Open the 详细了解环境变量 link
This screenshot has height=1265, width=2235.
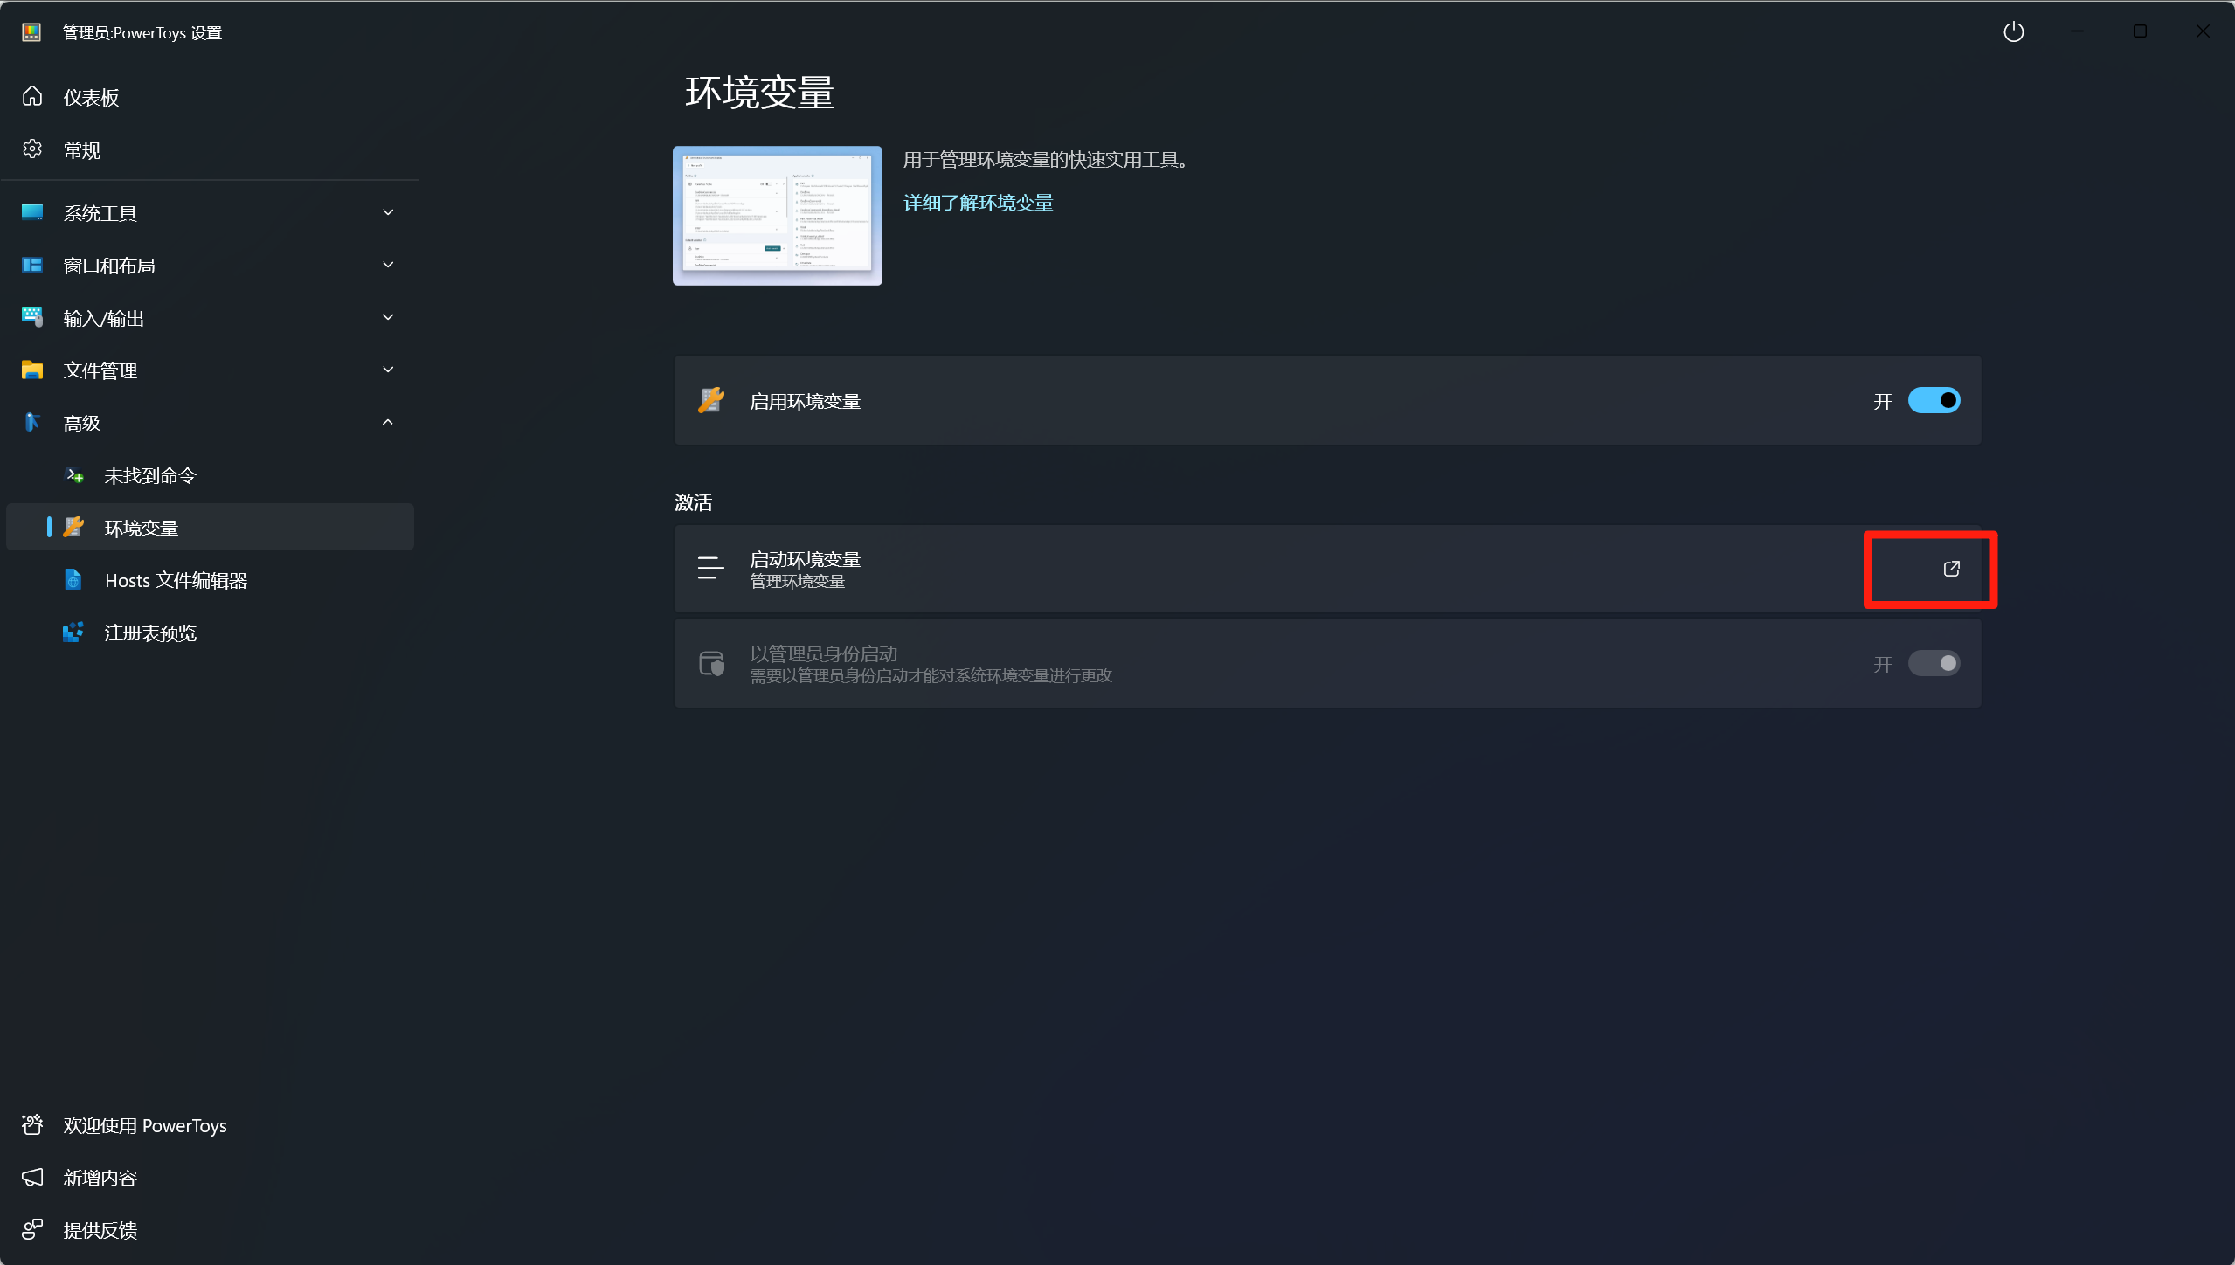pos(978,203)
